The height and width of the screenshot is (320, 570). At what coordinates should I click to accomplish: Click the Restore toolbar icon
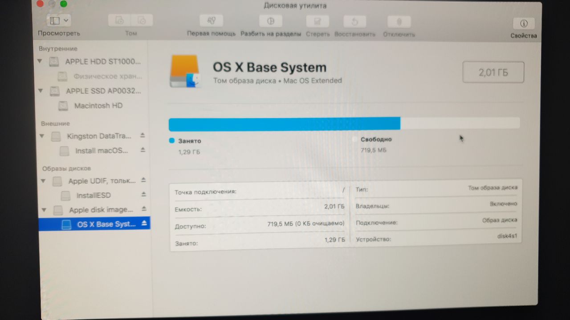[x=355, y=21]
